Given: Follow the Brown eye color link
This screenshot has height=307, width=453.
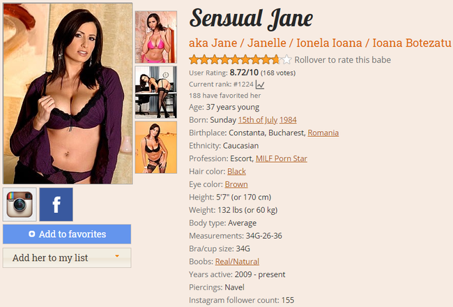Looking at the screenshot, I should (x=236, y=184).
